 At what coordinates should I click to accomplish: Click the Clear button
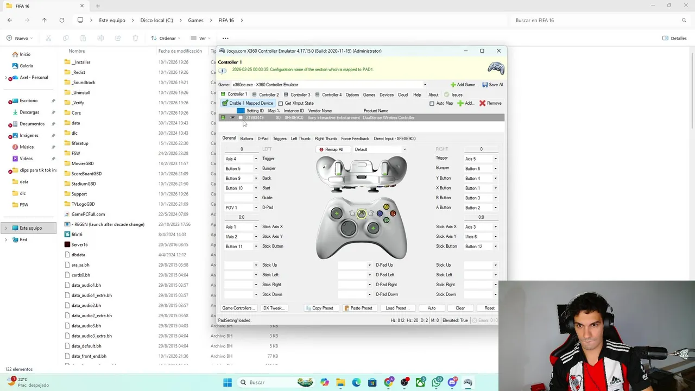point(460,308)
